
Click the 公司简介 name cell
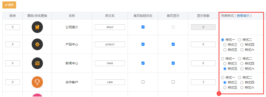click(x=72, y=27)
